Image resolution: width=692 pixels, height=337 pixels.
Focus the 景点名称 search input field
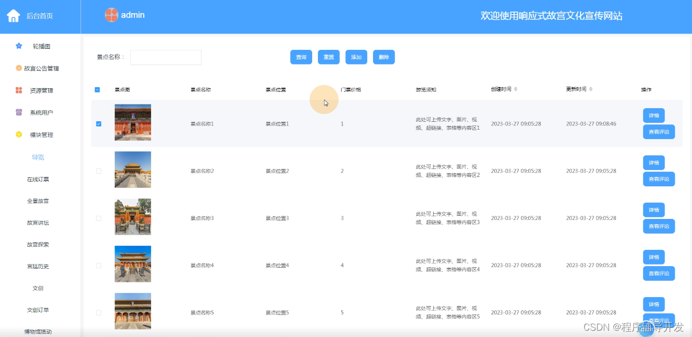pos(166,57)
